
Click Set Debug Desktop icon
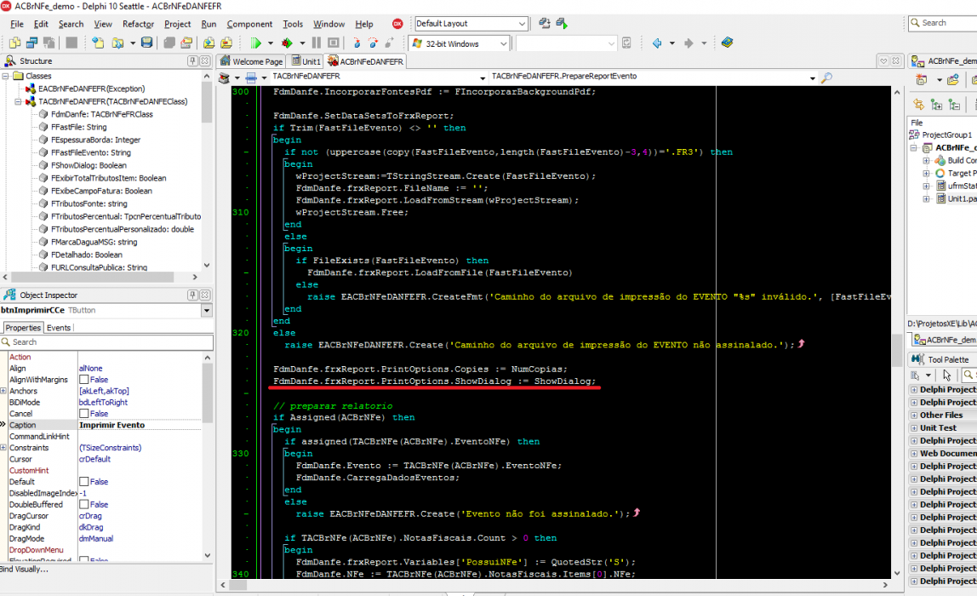pos(562,23)
